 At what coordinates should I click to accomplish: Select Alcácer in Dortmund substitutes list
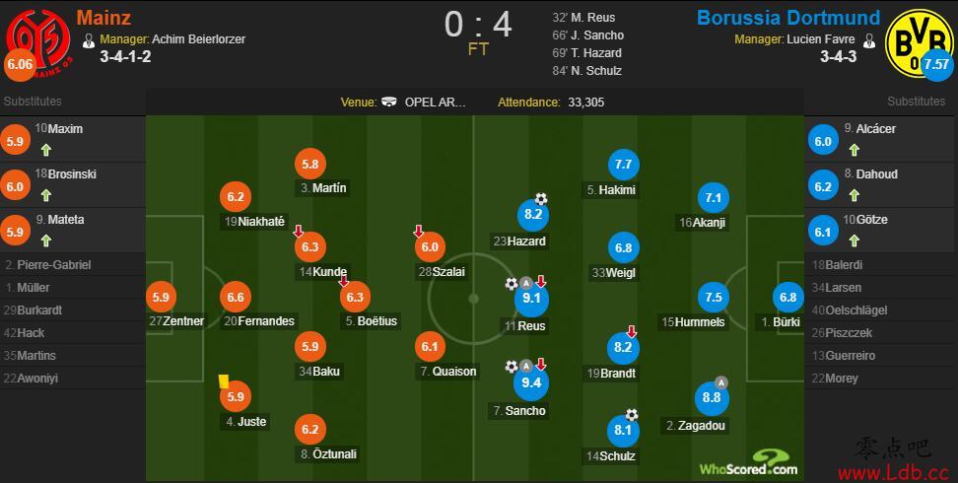click(x=870, y=129)
